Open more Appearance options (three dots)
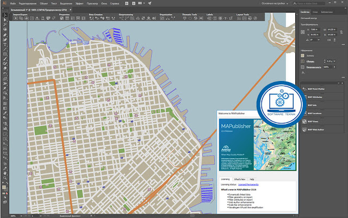Screen dimensions: 348x218 point(343,78)
